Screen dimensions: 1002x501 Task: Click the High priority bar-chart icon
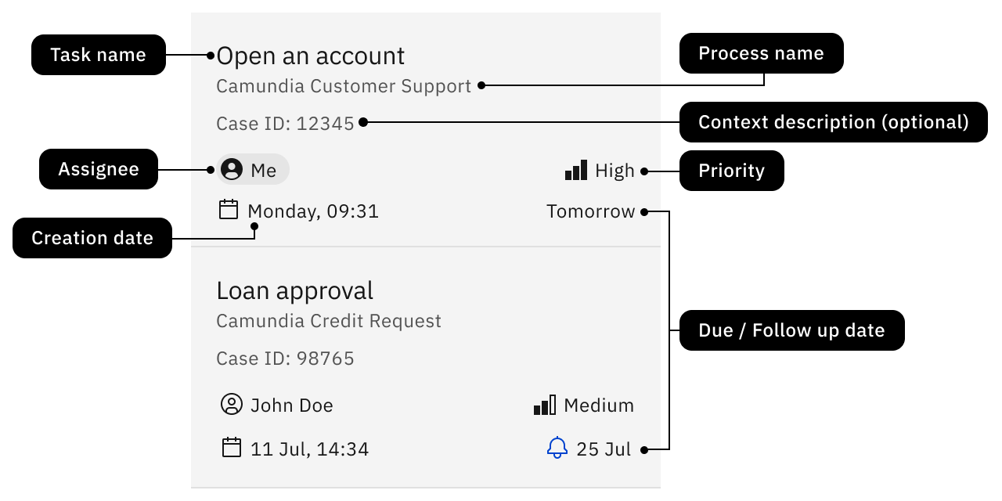click(x=577, y=169)
